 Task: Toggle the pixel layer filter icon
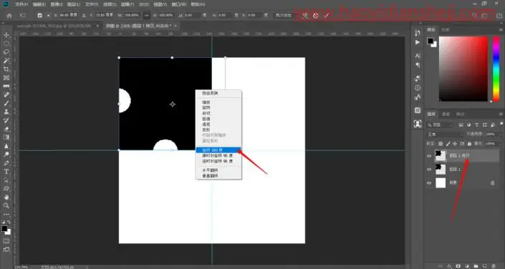coord(461,125)
